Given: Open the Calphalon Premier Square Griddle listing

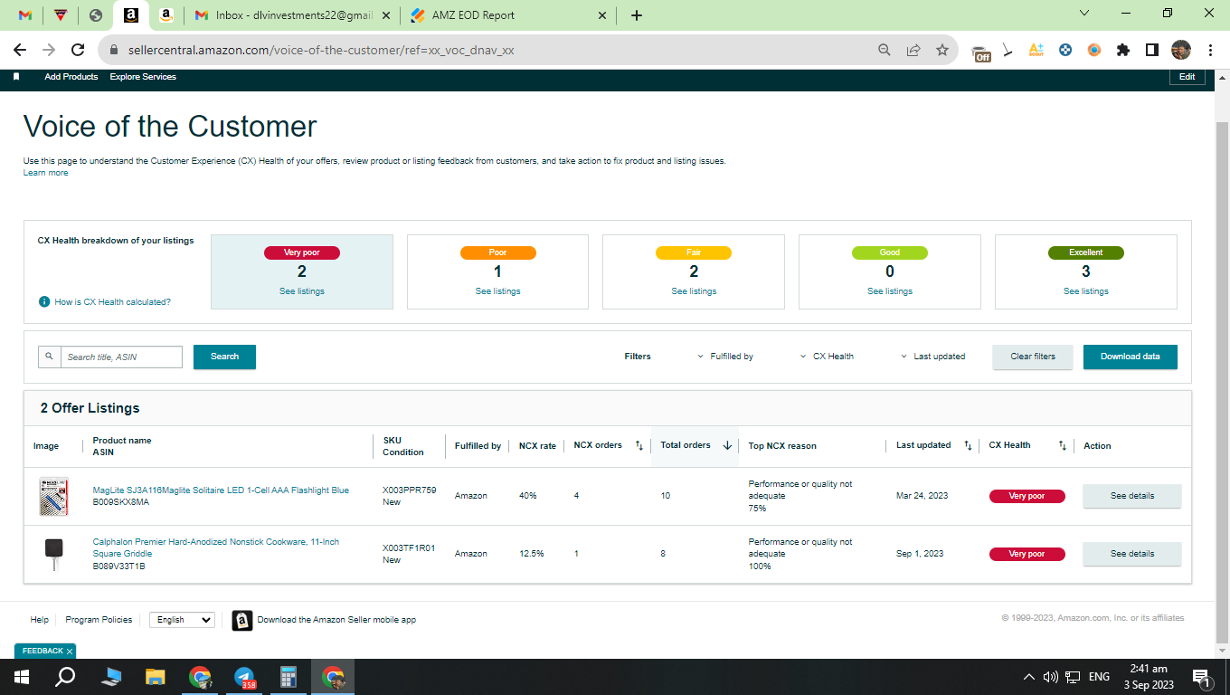Looking at the screenshot, I should click(216, 547).
